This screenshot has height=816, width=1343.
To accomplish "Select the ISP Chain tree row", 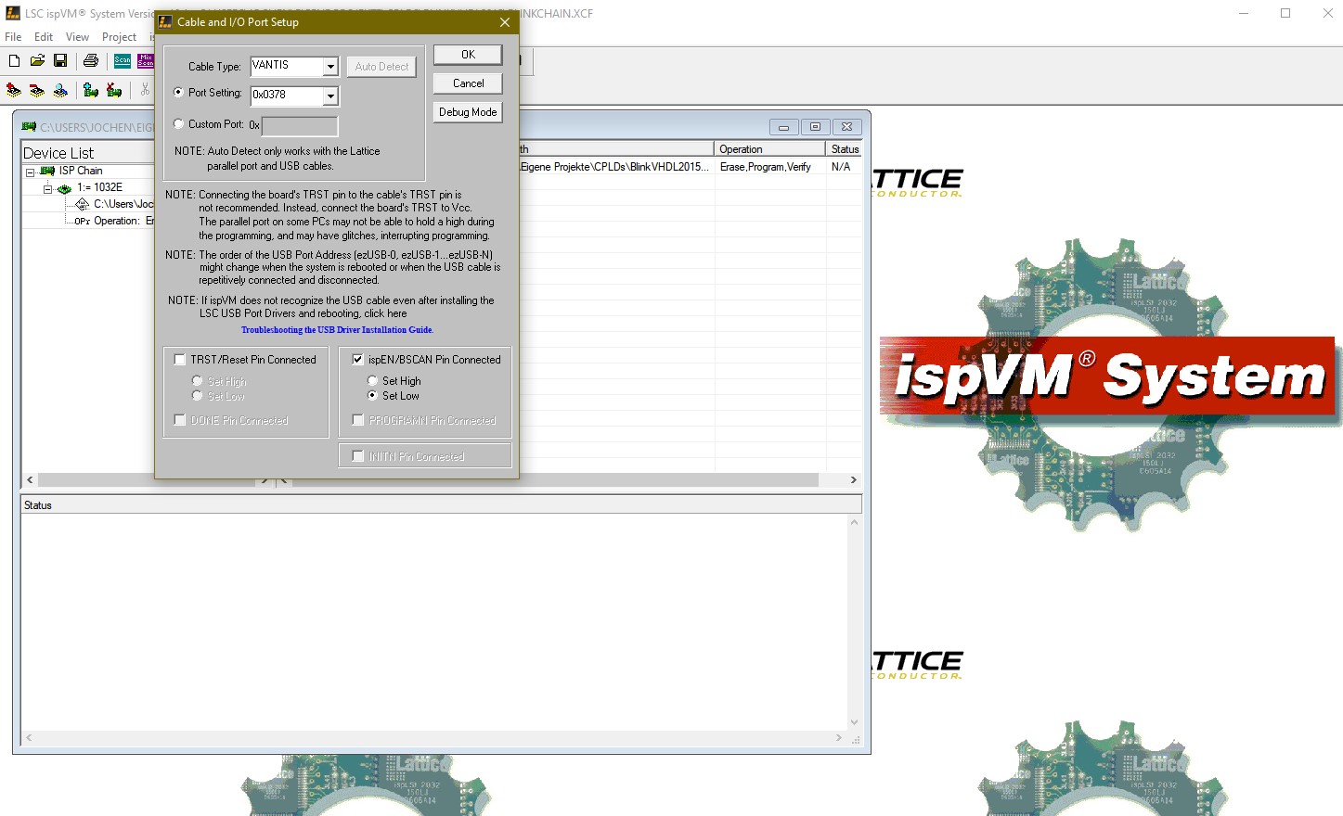I will [81, 171].
